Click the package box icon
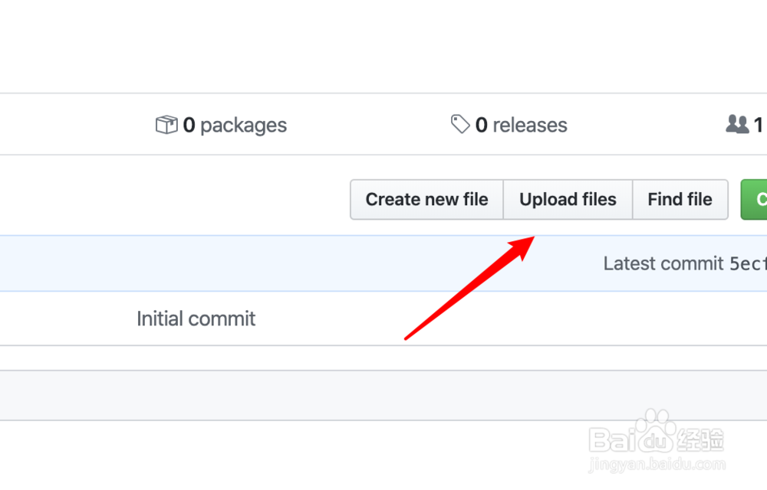The width and height of the screenshot is (767, 490). (x=166, y=125)
